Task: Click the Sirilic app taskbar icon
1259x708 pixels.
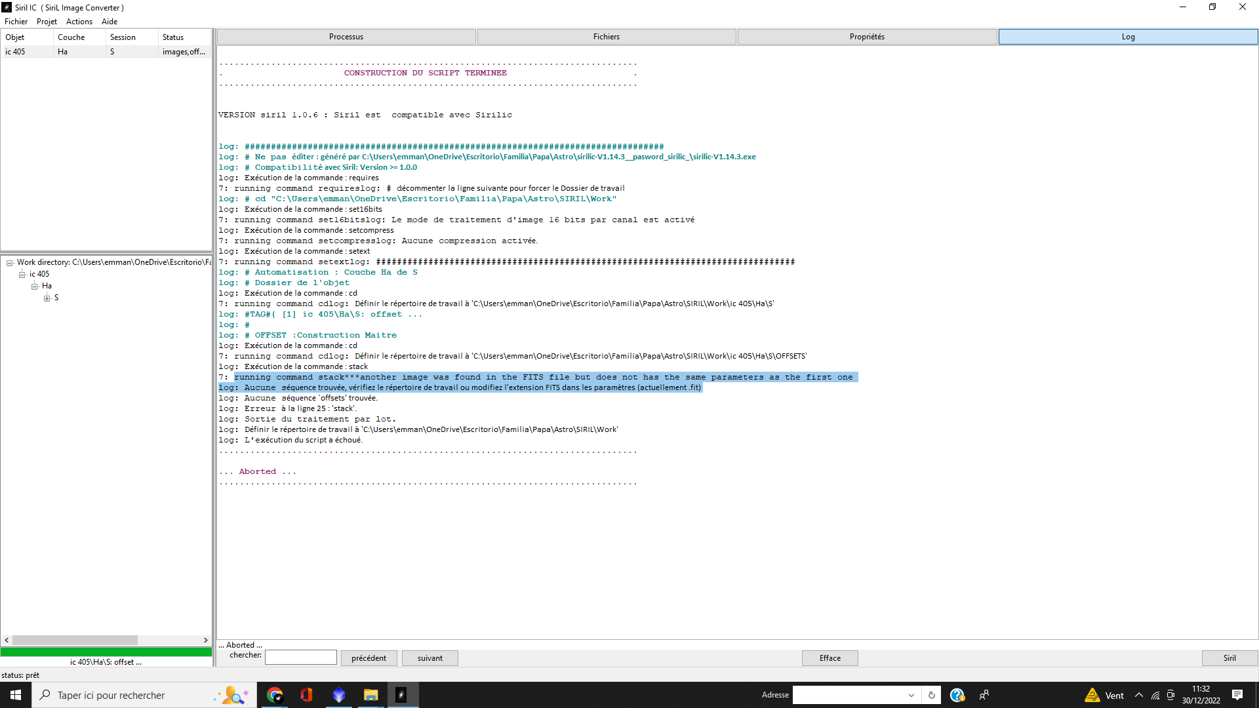Action: tap(401, 695)
